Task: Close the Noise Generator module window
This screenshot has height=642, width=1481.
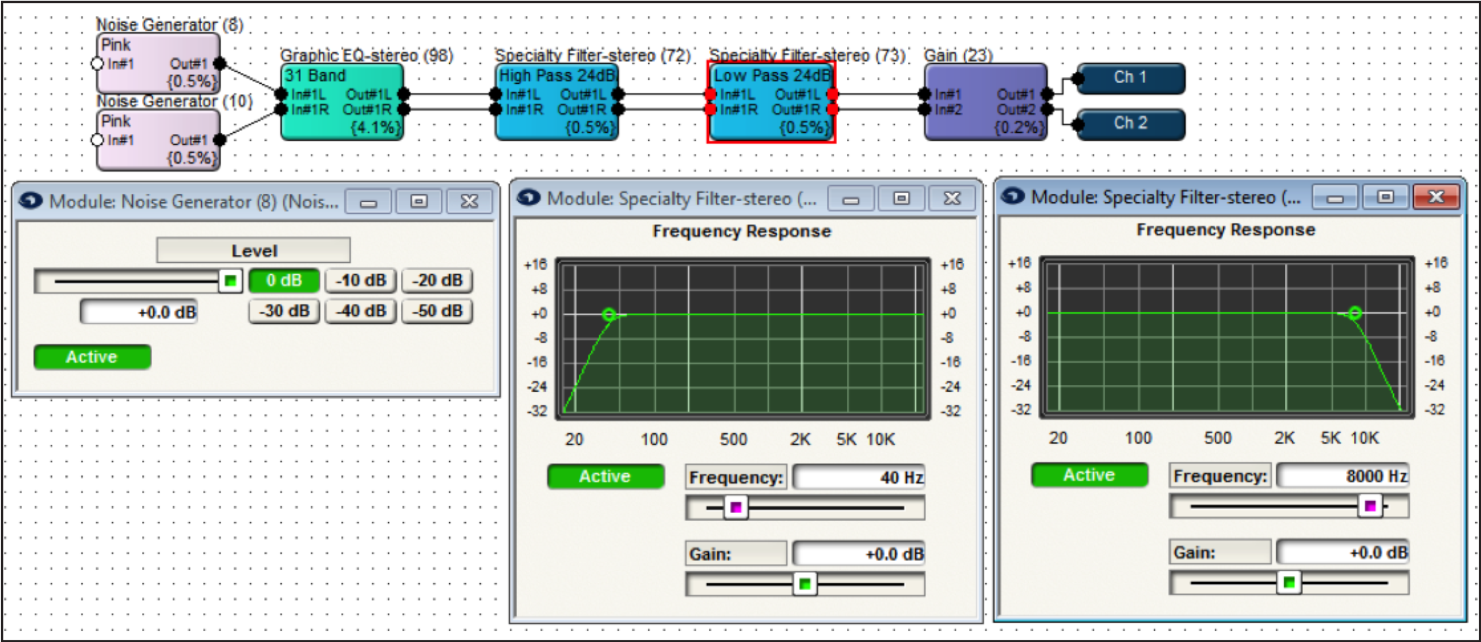Action: (470, 202)
